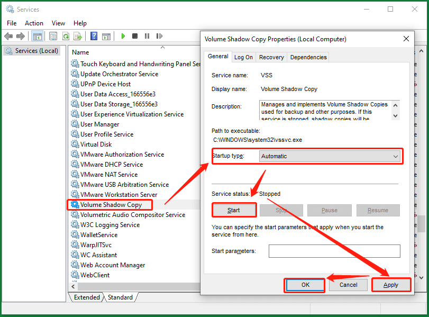Click the Cancel button
This screenshot has width=429, height=317.
[x=348, y=285]
